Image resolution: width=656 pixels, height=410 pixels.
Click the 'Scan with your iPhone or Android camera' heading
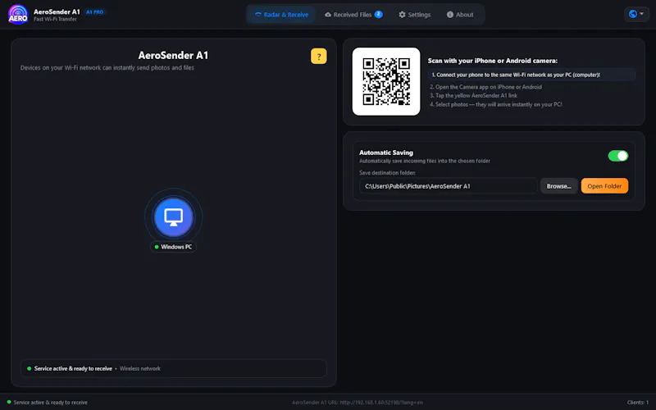coord(493,61)
